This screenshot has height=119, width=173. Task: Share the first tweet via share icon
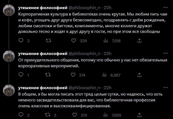point(139,41)
